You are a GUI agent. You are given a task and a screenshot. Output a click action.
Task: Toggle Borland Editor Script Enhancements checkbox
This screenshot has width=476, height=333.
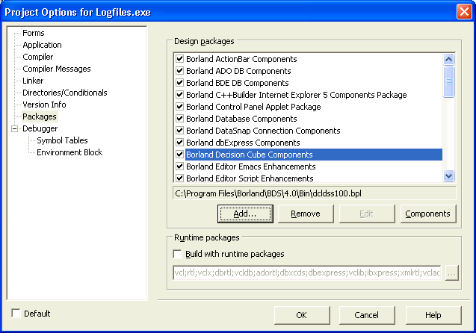[179, 178]
